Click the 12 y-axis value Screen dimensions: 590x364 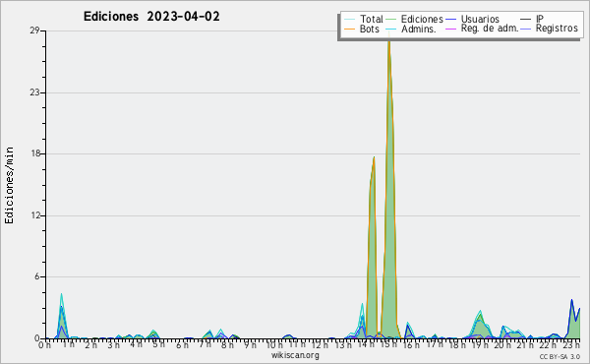34,215
